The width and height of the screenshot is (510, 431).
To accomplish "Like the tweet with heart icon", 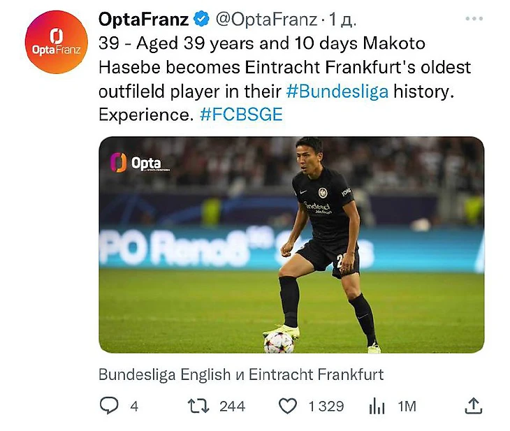I will 288,406.
